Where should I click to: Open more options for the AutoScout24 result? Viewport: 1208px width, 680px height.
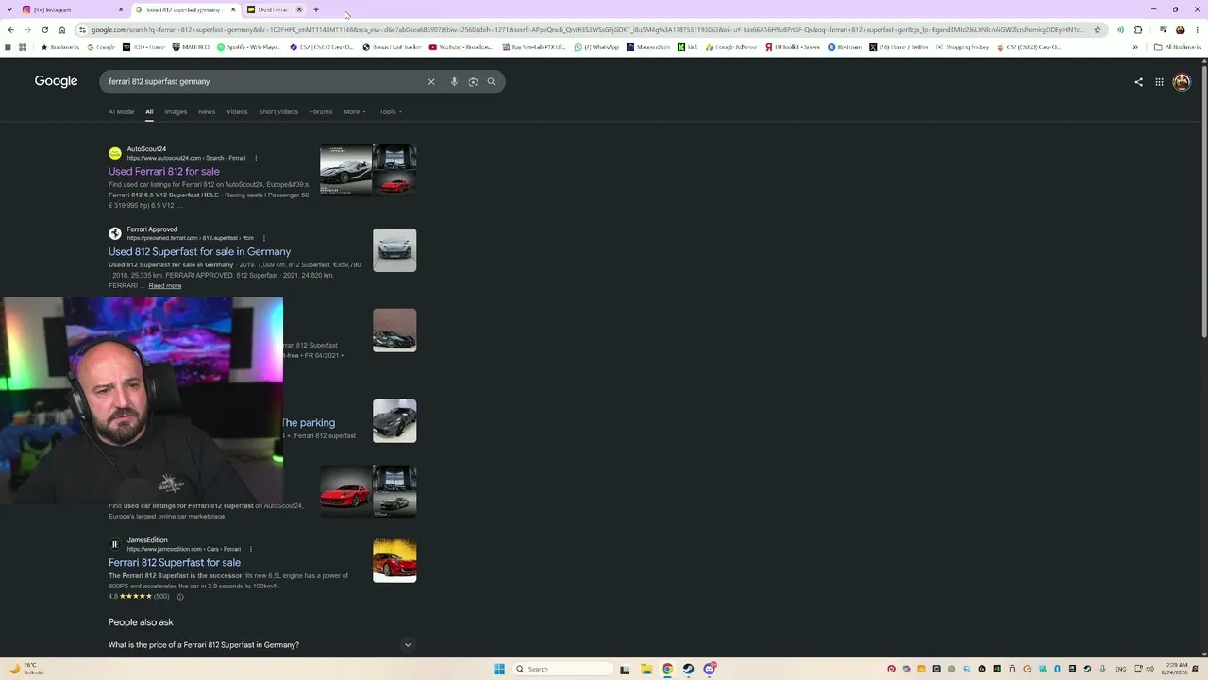click(x=256, y=158)
